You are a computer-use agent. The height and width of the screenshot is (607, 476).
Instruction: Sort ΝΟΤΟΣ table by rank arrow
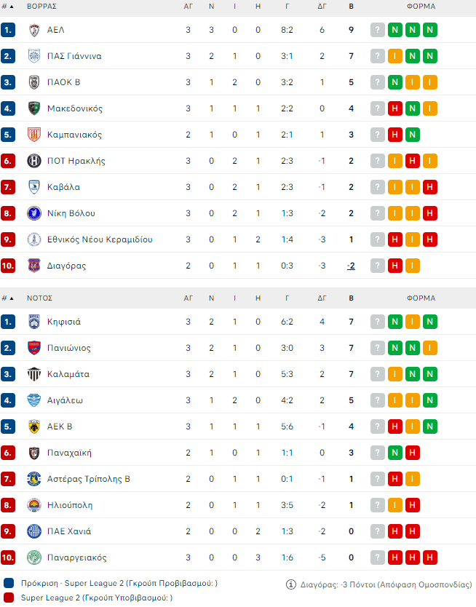pyautogui.click(x=11, y=298)
